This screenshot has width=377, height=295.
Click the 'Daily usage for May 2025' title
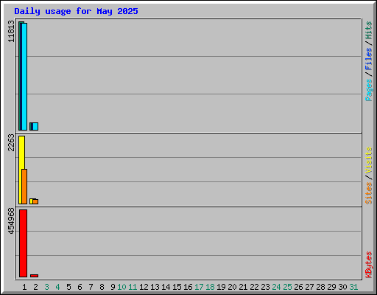pos(76,11)
